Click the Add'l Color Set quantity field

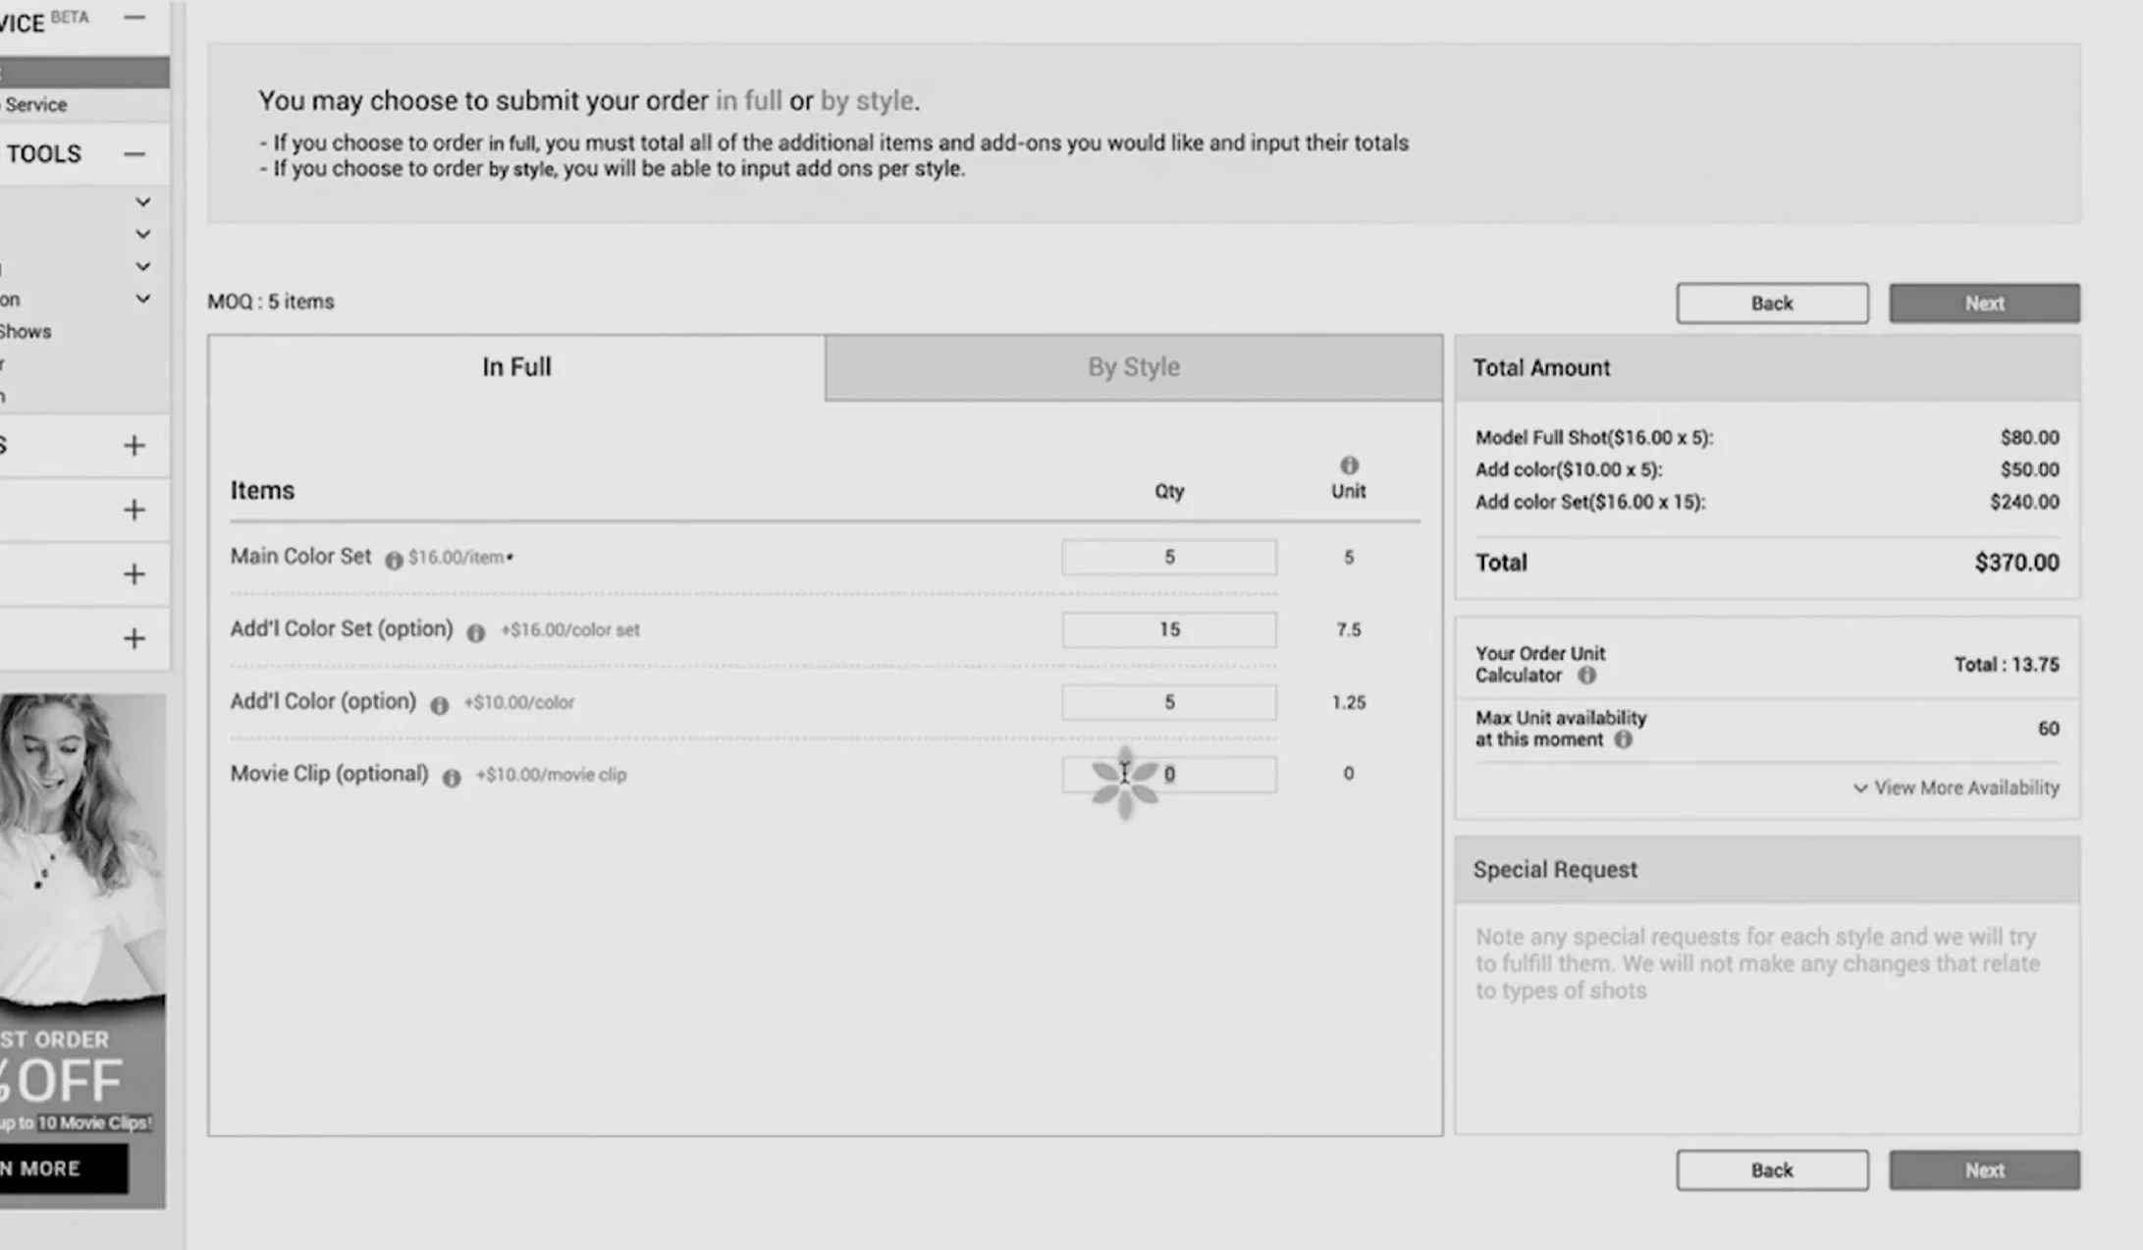pos(1168,629)
